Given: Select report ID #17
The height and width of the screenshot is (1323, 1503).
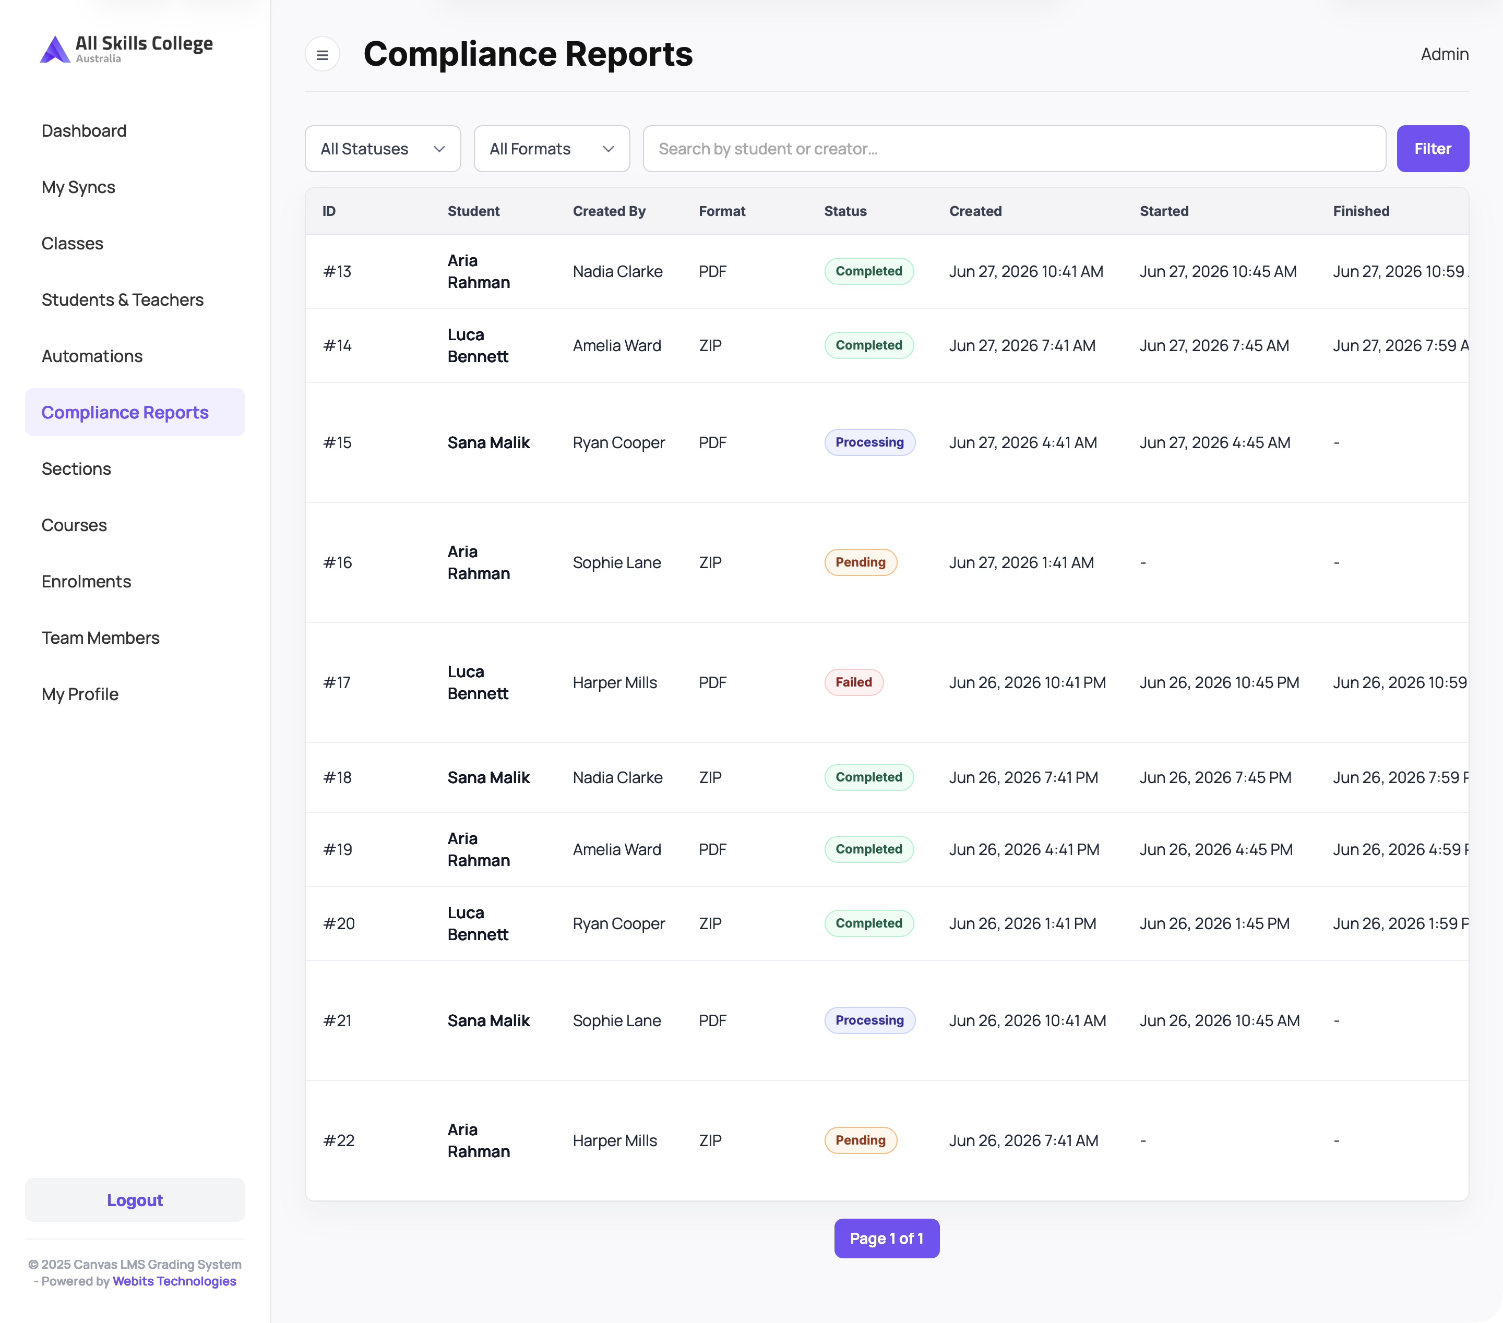Looking at the screenshot, I should click(x=337, y=683).
